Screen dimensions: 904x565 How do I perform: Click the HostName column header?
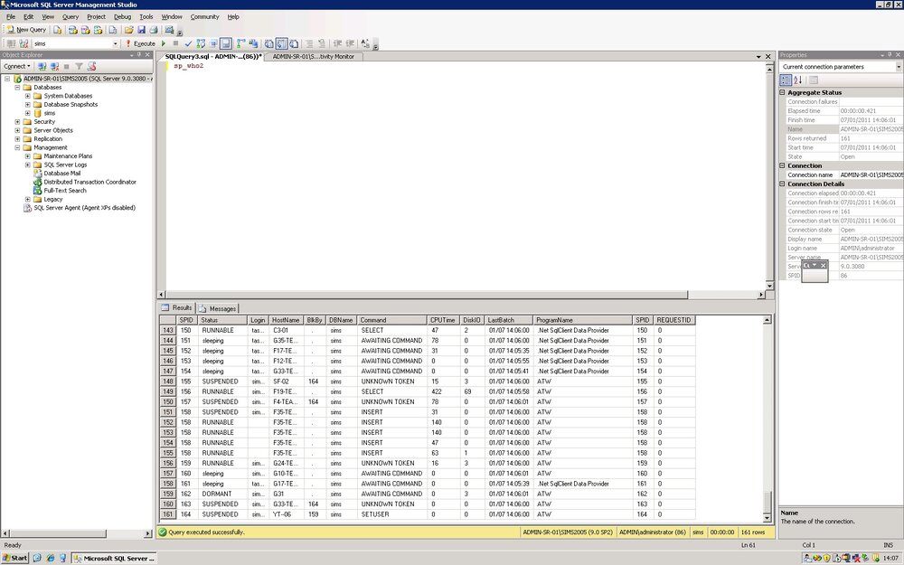click(x=286, y=320)
